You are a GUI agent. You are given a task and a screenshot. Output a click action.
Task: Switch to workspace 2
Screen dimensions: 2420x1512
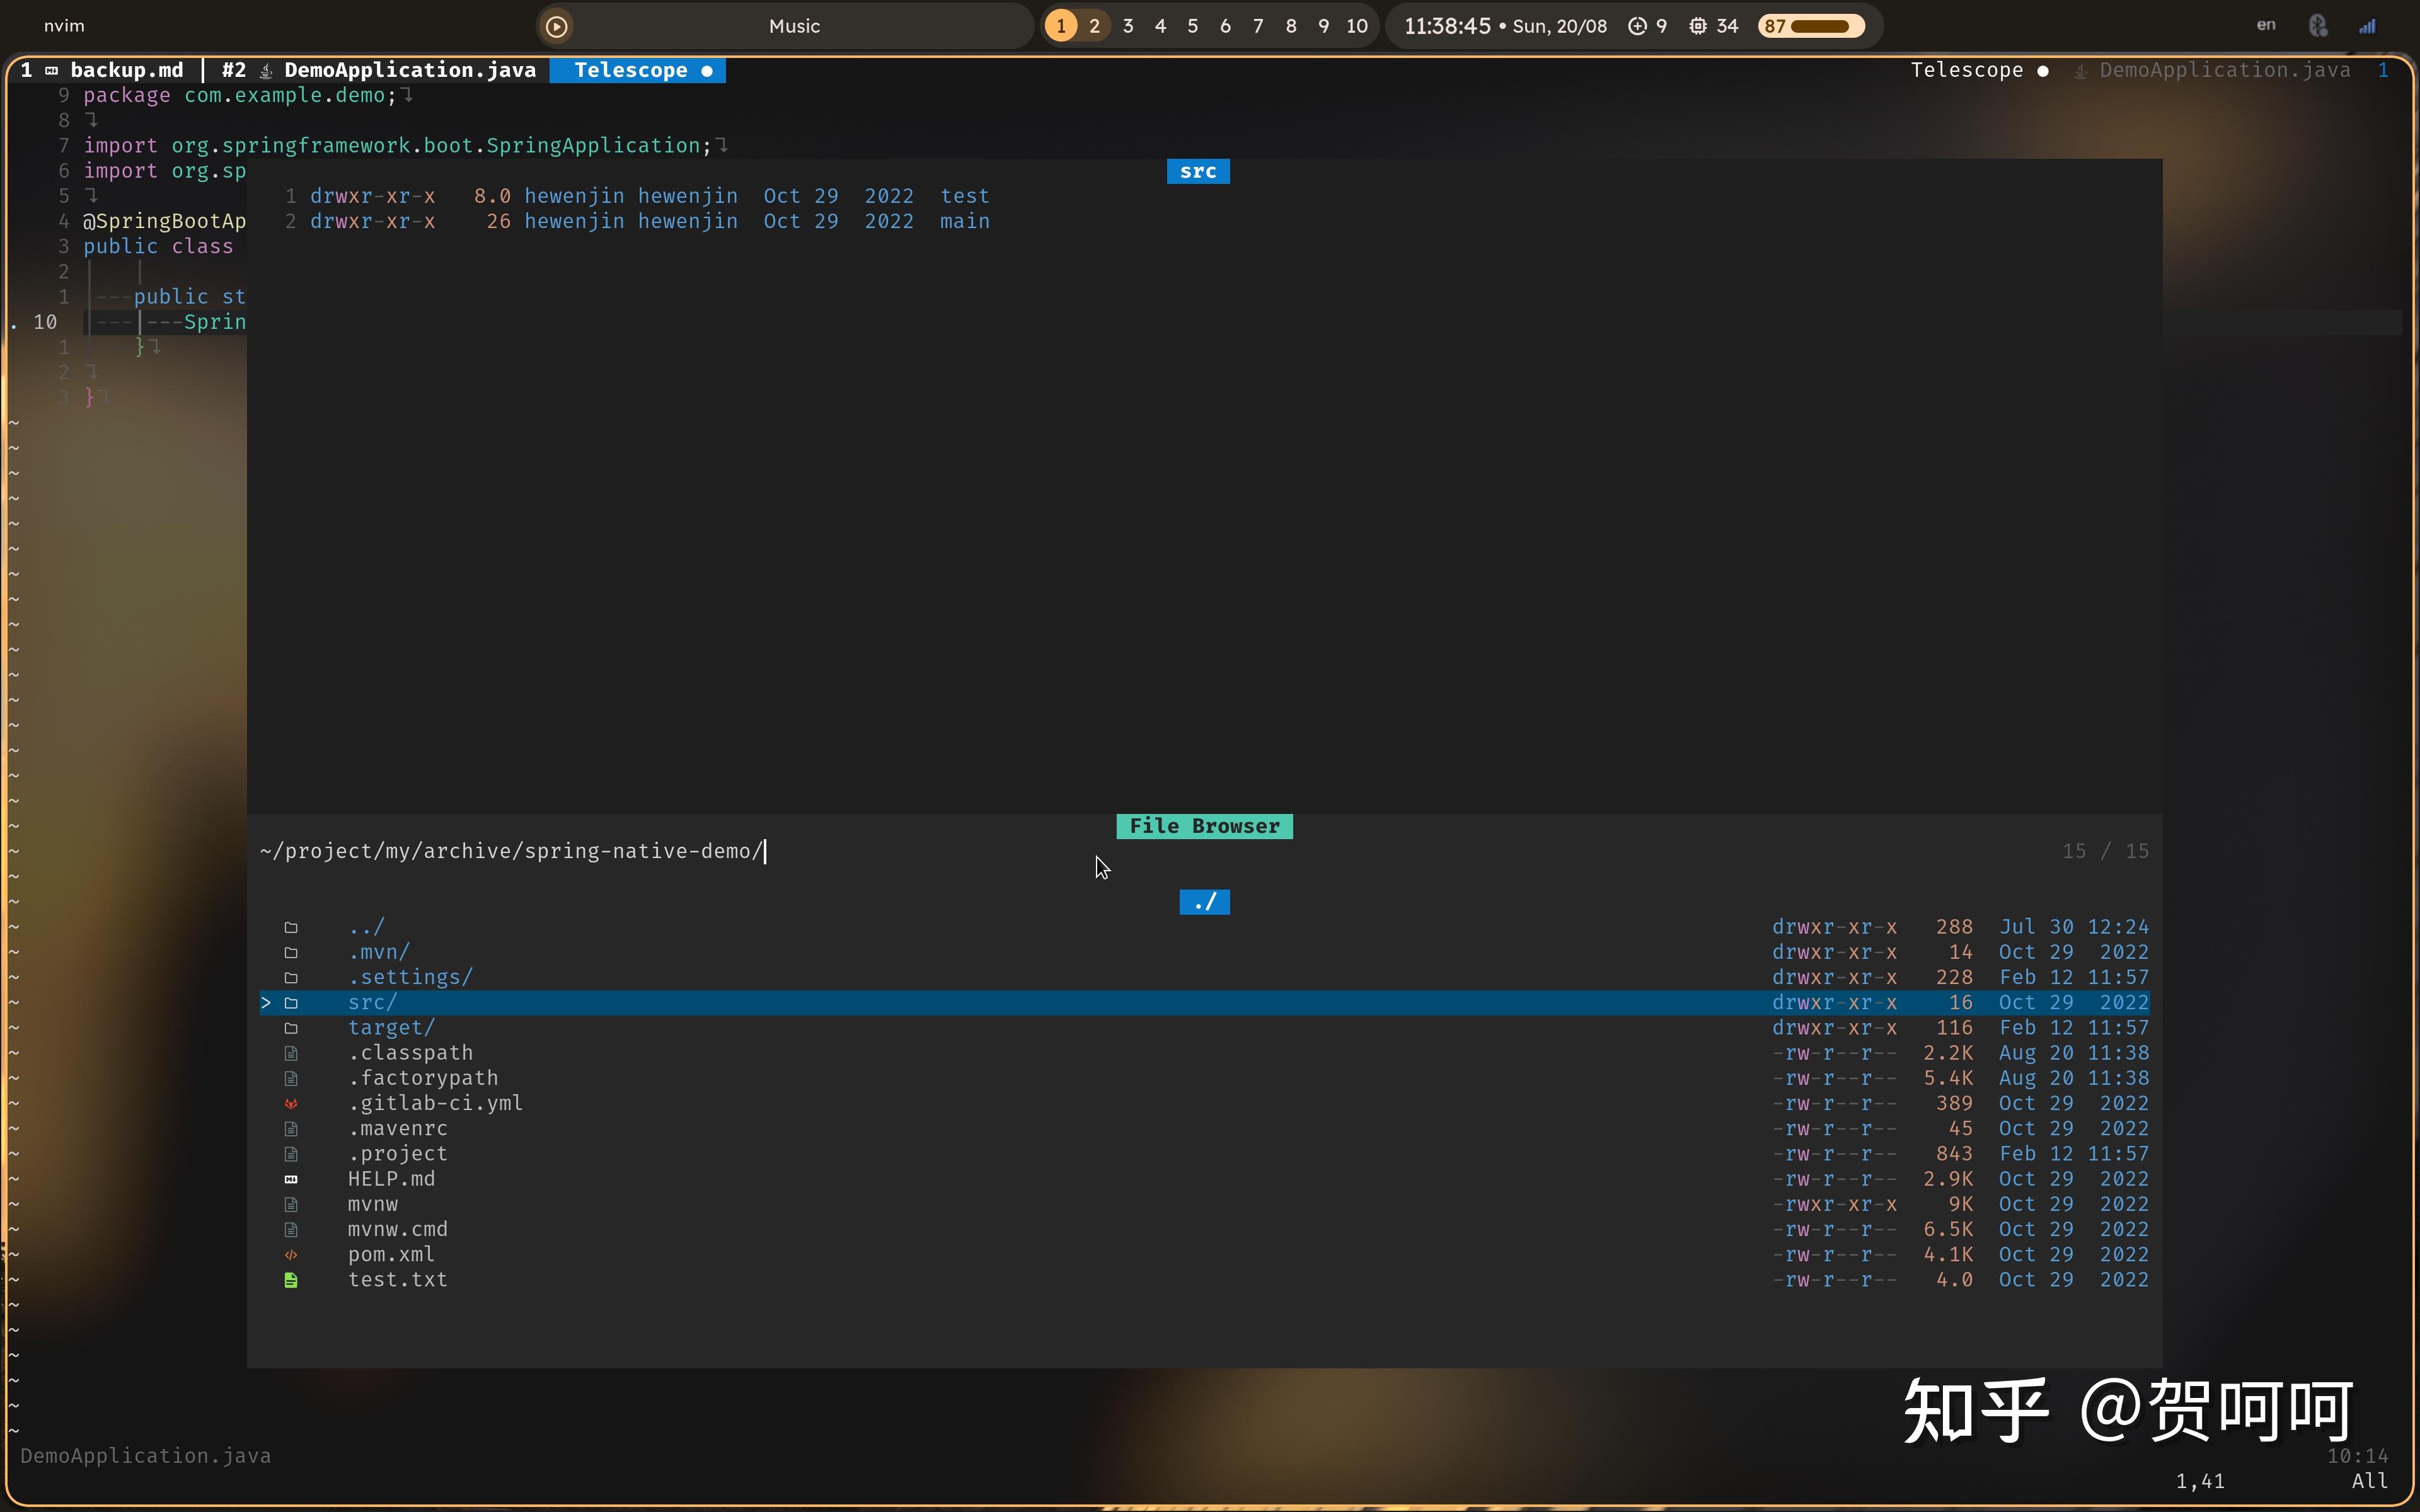1094,26
